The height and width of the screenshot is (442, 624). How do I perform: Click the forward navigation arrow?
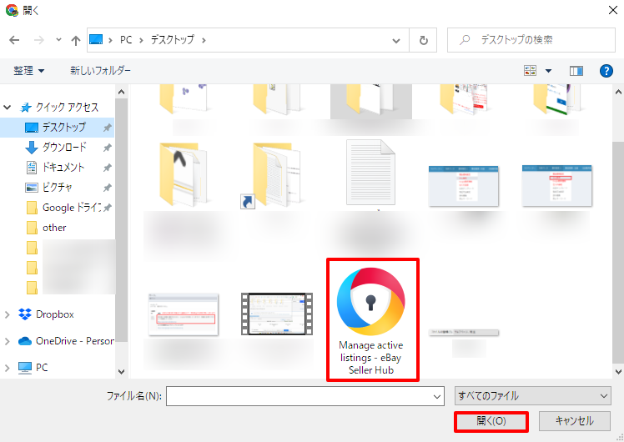coord(38,40)
